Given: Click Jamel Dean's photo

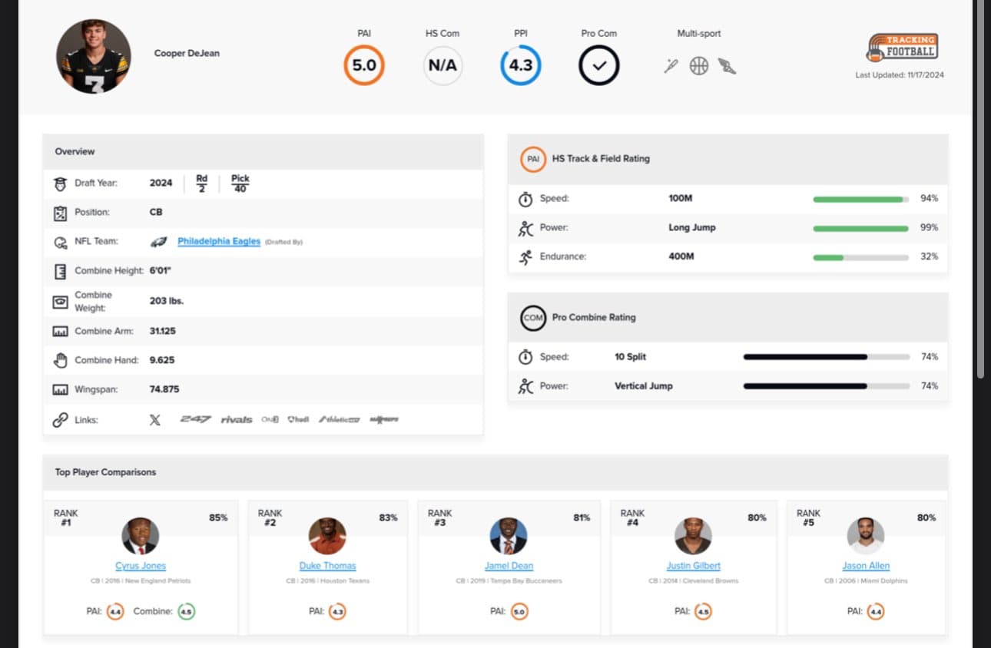Looking at the screenshot, I should click(509, 536).
